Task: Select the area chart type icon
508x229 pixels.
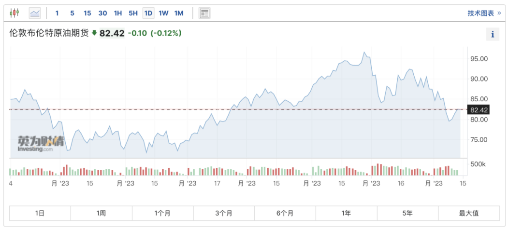Action: click(x=35, y=13)
